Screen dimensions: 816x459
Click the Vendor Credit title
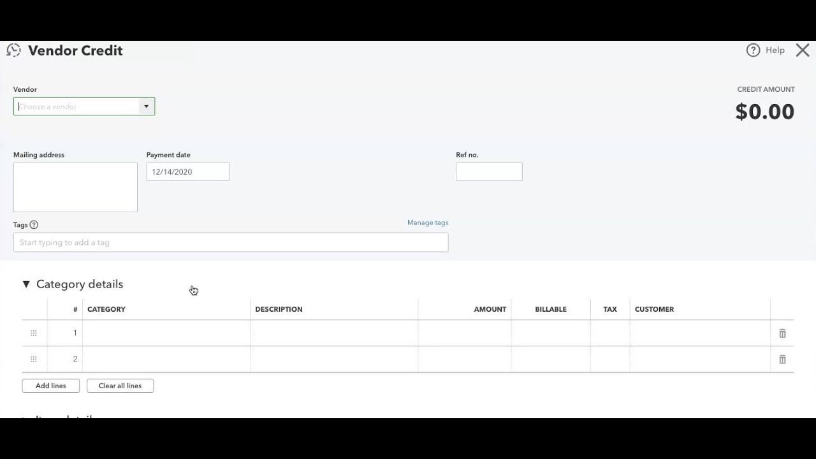coord(75,50)
